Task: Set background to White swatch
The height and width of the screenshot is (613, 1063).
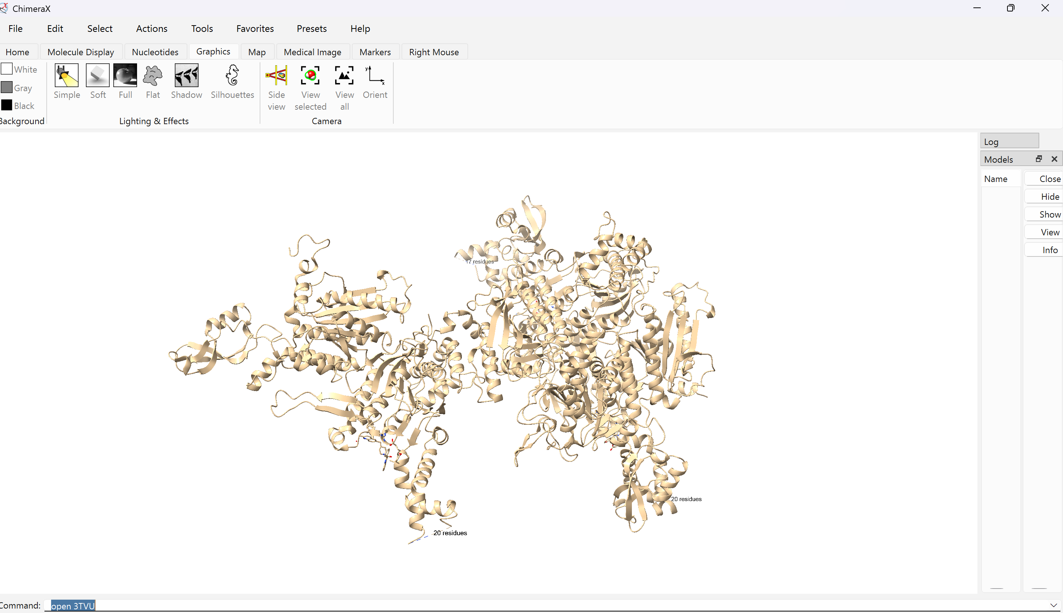Action: [7, 69]
